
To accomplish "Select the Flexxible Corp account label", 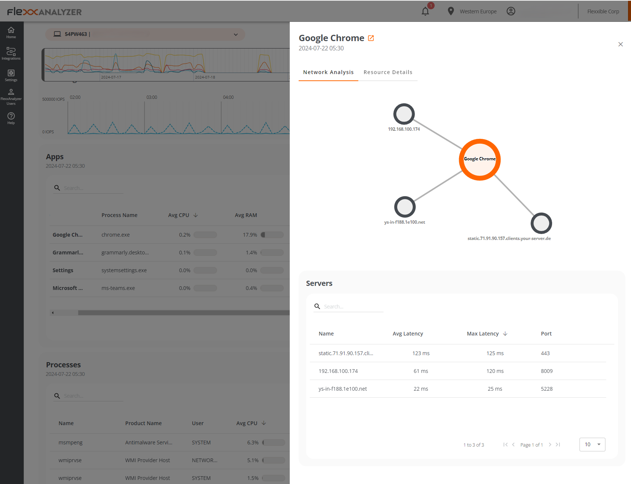I will tap(603, 11).
